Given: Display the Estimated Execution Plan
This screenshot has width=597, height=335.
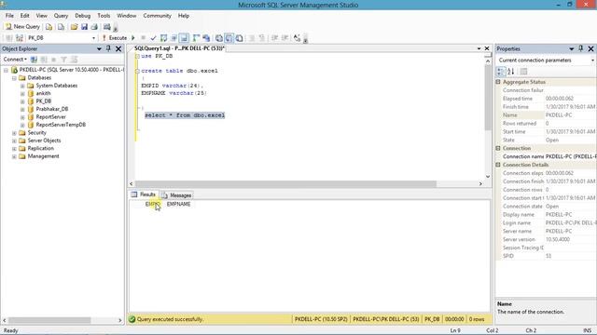Looking at the screenshot, I should pyautogui.click(x=164, y=38).
